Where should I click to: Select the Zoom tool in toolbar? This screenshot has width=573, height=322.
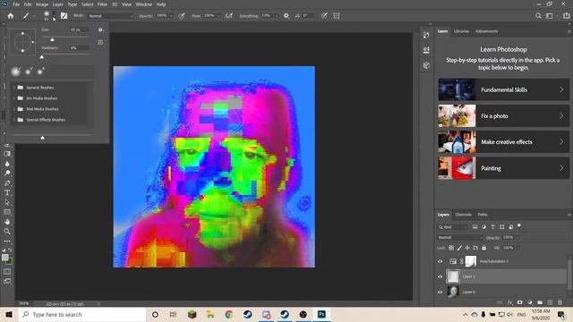7,231
